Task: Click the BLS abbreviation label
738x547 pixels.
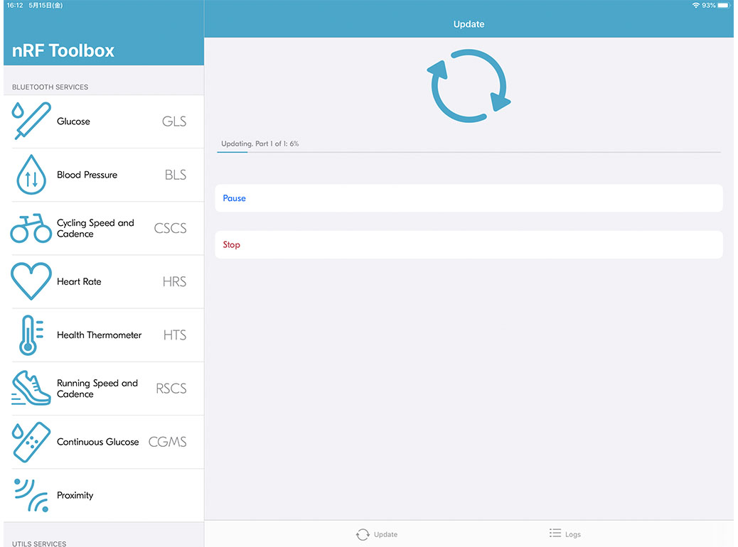Action: [x=176, y=175]
